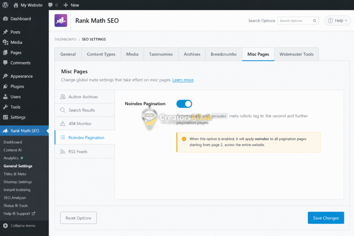Click the Comments icon in sidebar
This screenshot has height=236, width=354.
point(6,63)
